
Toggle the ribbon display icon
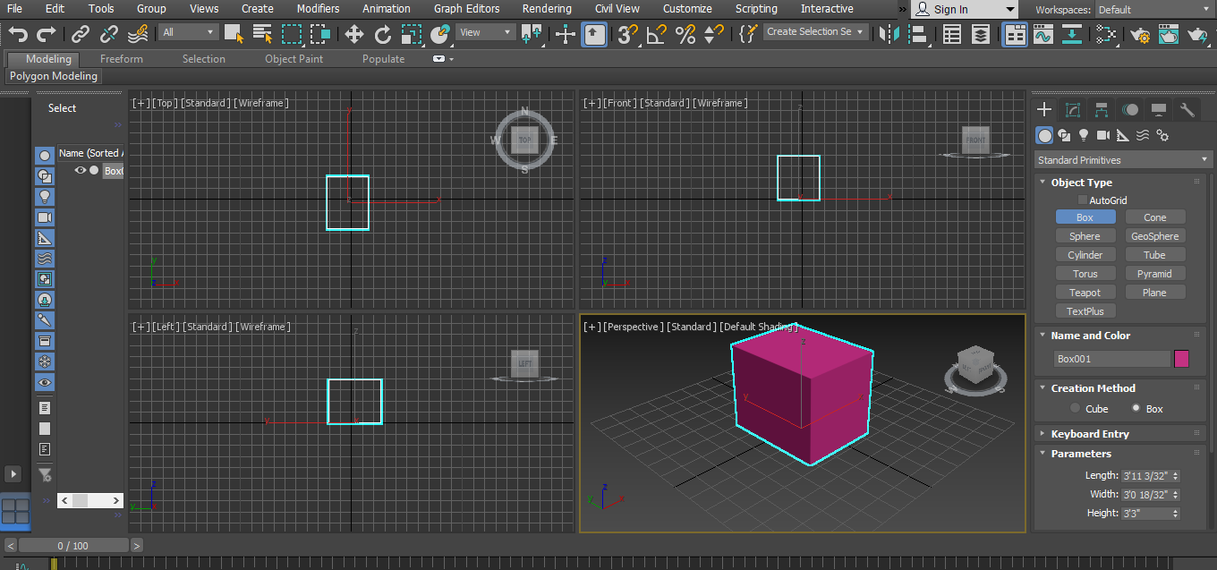(x=1015, y=35)
